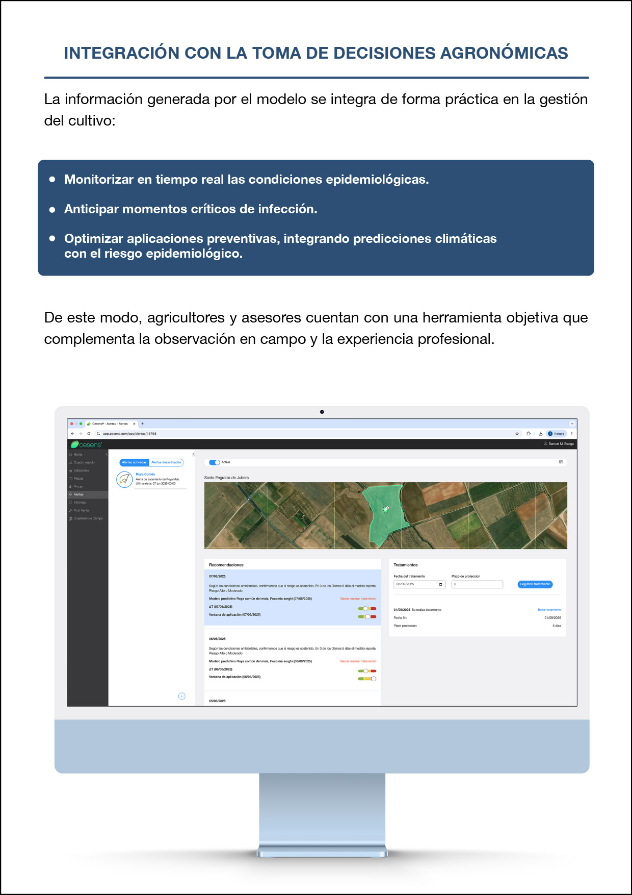Collapse the alerts list panel chevron
The image size is (632, 895).
(x=193, y=454)
